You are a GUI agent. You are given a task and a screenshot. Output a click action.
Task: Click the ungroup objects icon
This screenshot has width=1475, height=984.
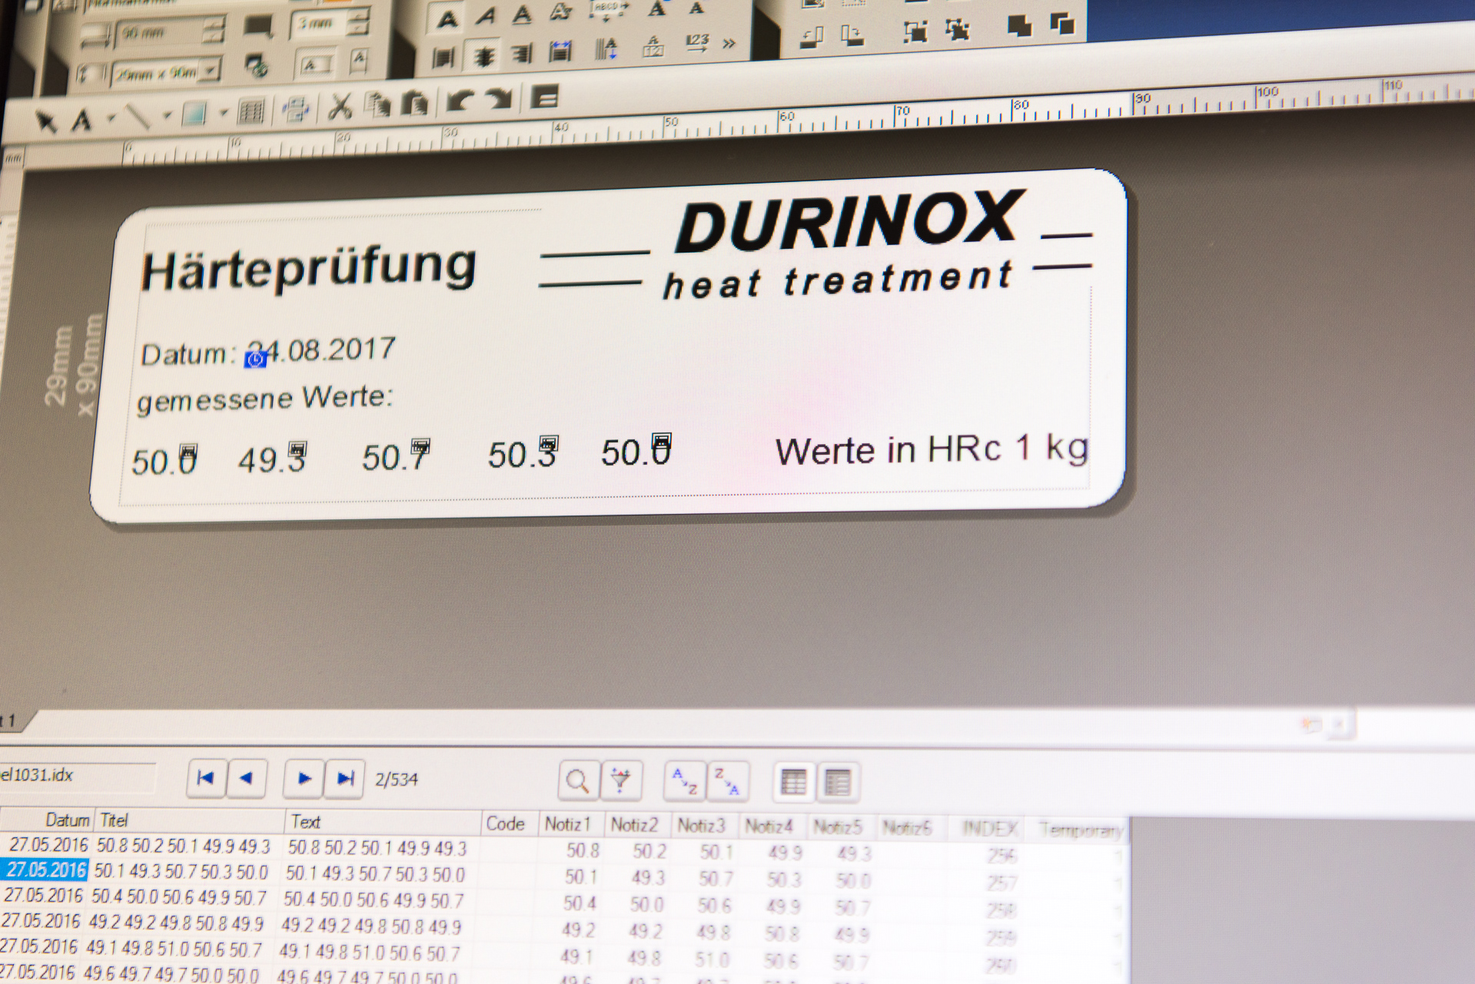[x=957, y=29]
